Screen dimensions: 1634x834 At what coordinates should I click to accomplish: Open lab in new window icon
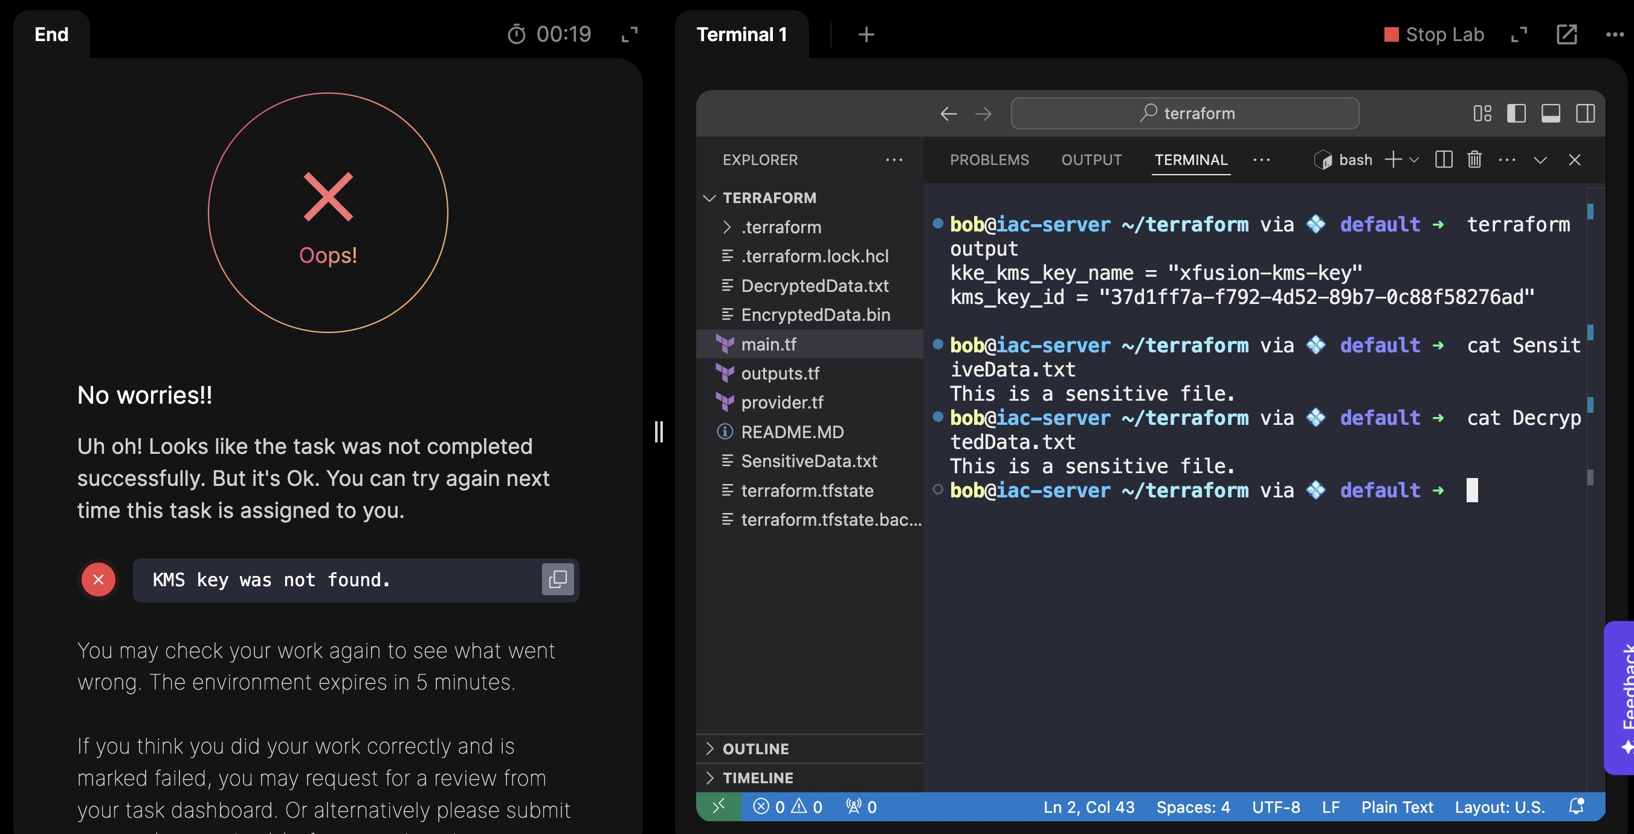[x=1566, y=34]
